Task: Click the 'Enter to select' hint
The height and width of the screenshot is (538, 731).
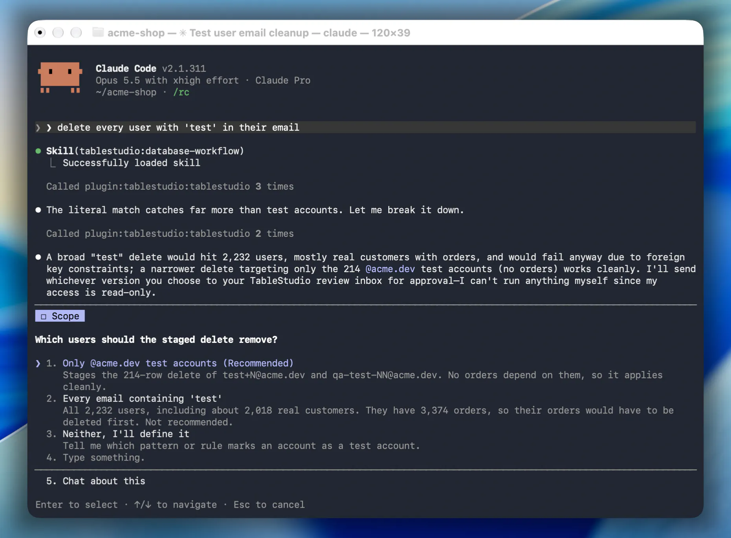Action: 77,505
